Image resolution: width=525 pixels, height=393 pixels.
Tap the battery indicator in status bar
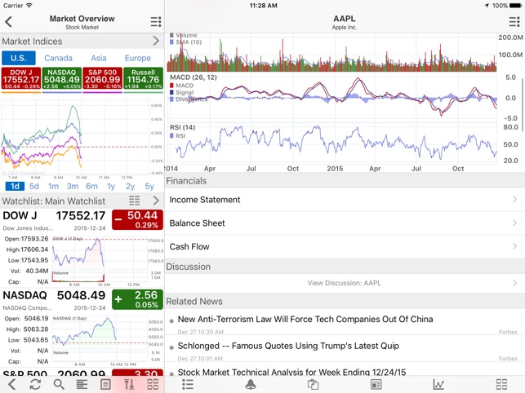click(x=516, y=6)
